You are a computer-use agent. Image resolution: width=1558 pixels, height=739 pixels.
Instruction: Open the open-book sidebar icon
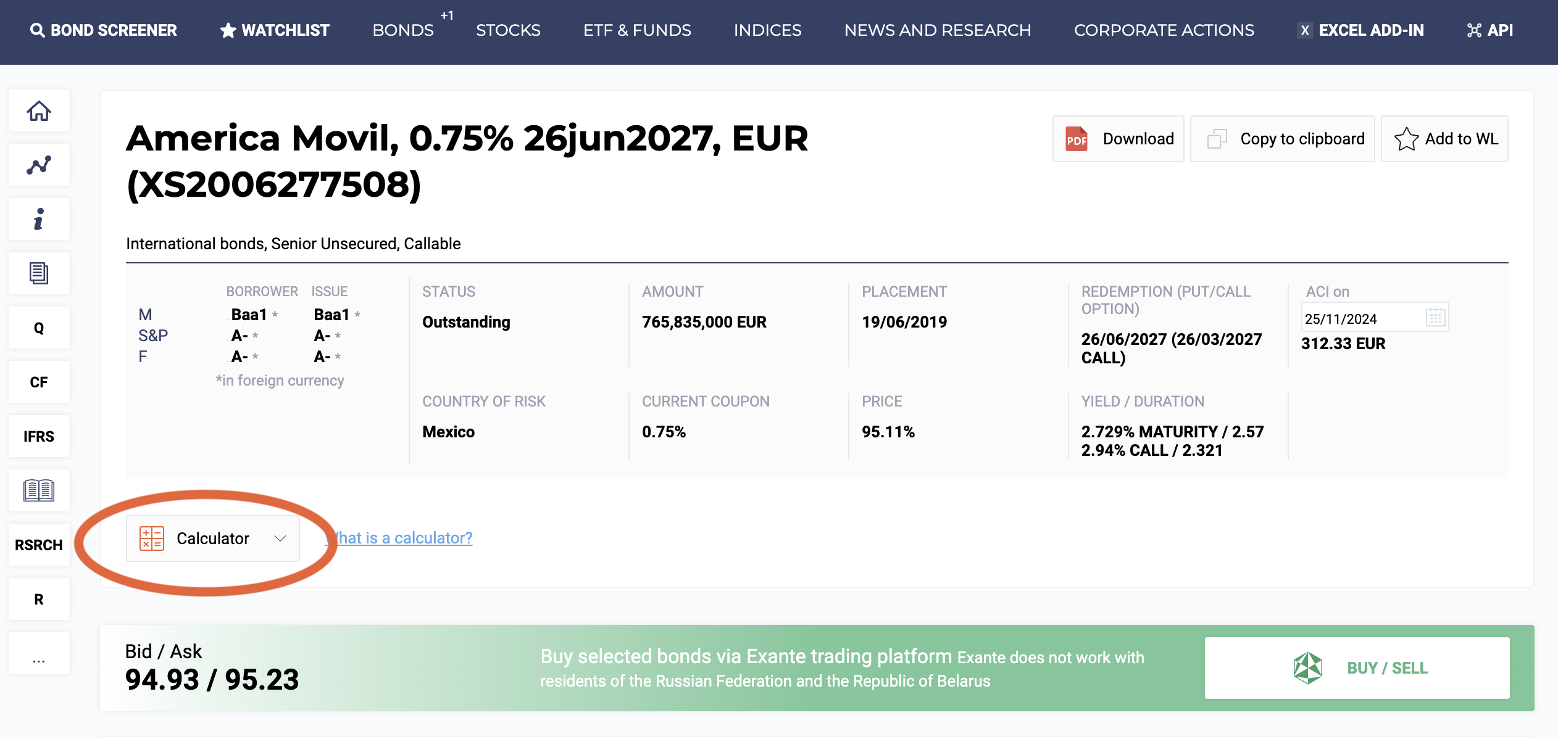[x=38, y=490]
